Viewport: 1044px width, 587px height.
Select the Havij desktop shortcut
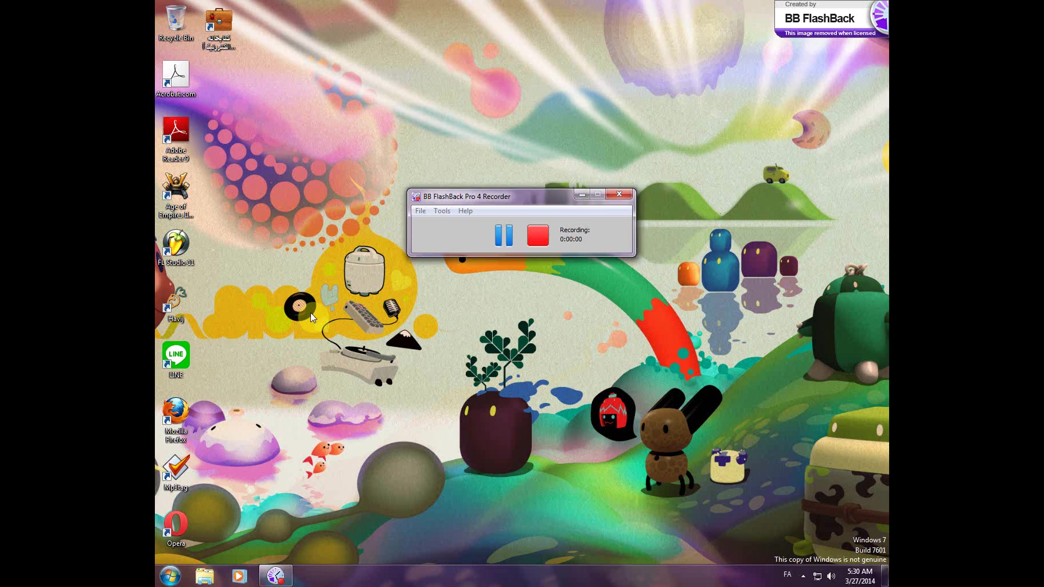pyautogui.click(x=176, y=304)
